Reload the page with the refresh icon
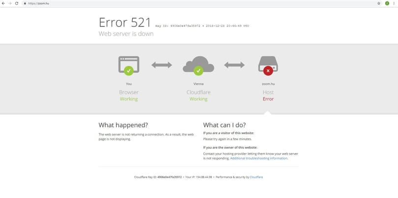Screen dimensions: 398x198 point(17,3)
